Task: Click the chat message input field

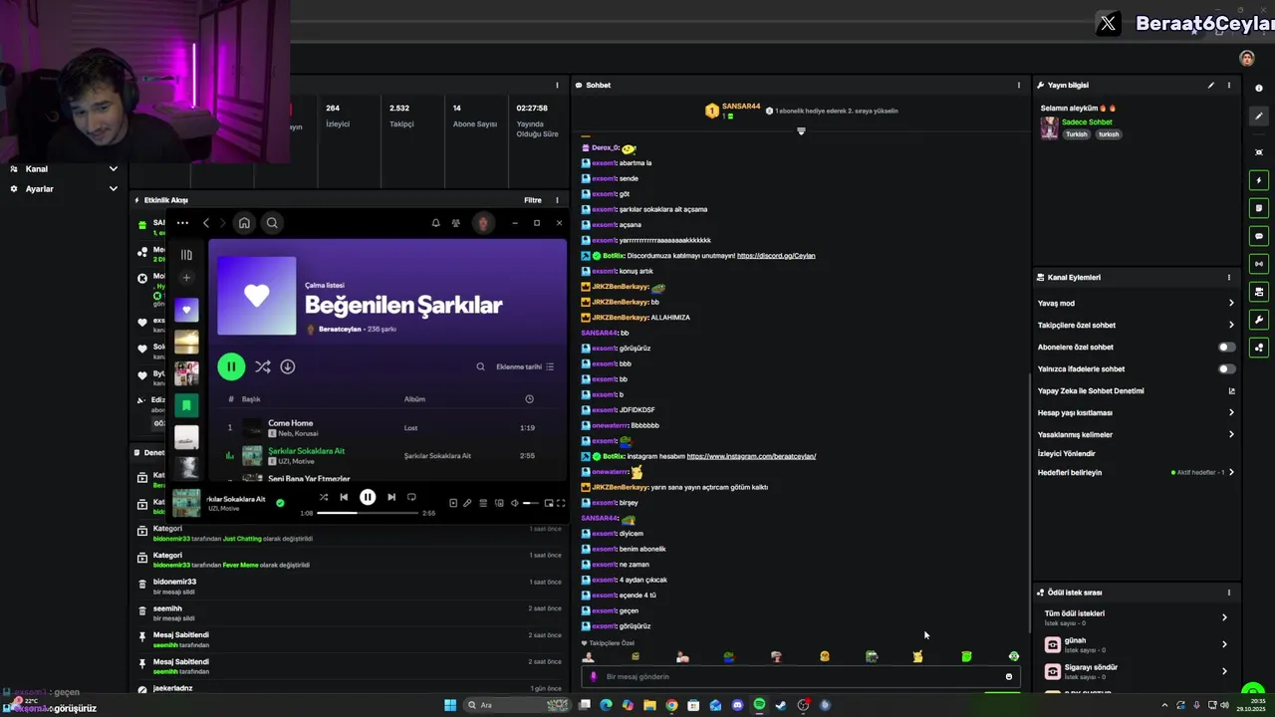Action: 800,677
